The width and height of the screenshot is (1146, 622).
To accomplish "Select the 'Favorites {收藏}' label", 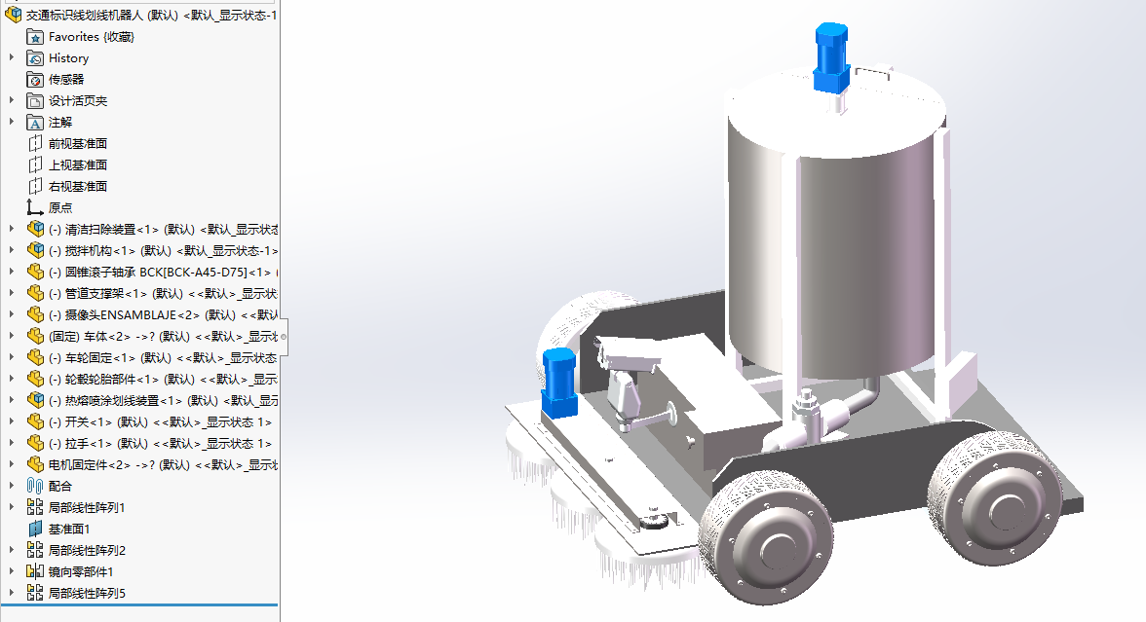I will pos(92,37).
